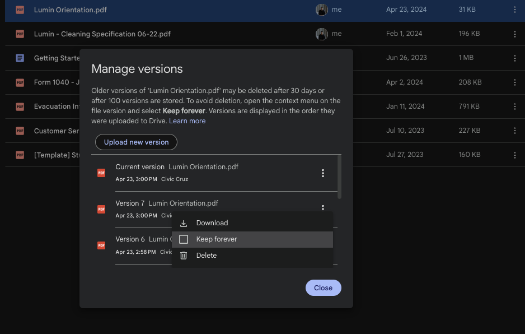Click the PDF icon on the Evacuation file row
525x334 pixels.
[x=20, y=106]
